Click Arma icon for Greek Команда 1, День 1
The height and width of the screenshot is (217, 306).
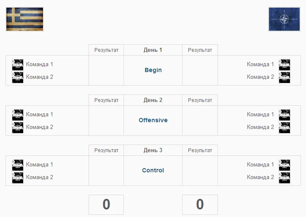[18, 64]
